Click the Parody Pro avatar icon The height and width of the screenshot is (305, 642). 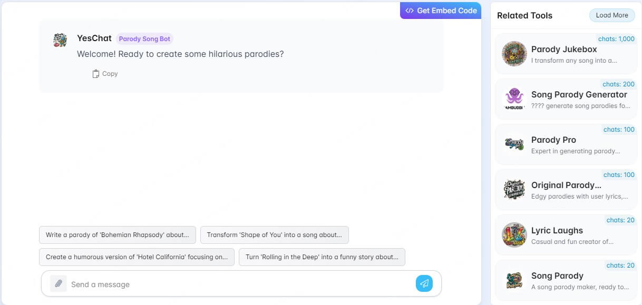[x=514, y=144]
